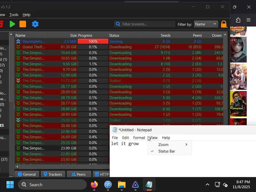The height and width of the screenshot is (192, 256).
Task: Click the General tab info icon
Action: [x=20, y=174]
